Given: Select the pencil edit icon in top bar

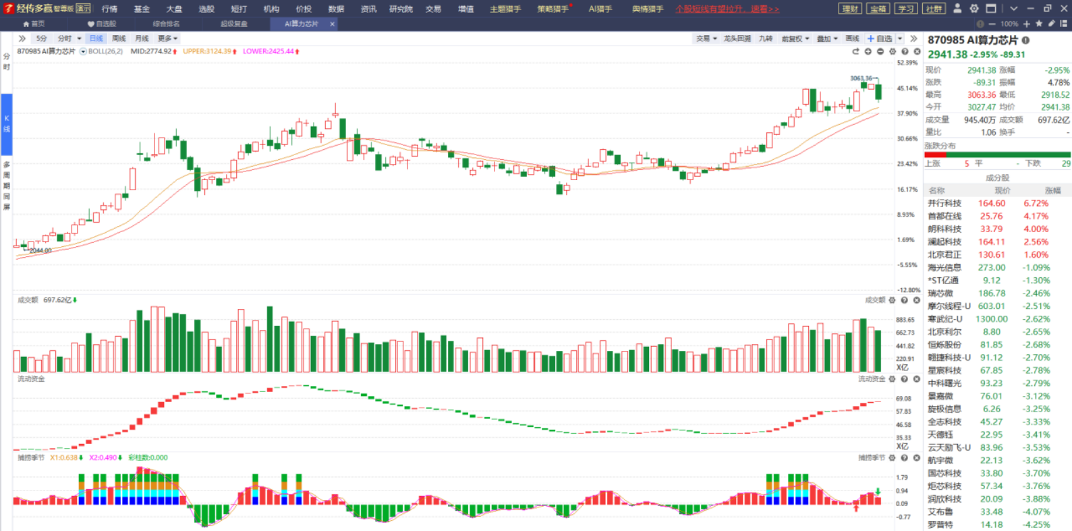Looking at the screenshot, I should tap(1051, 24).
